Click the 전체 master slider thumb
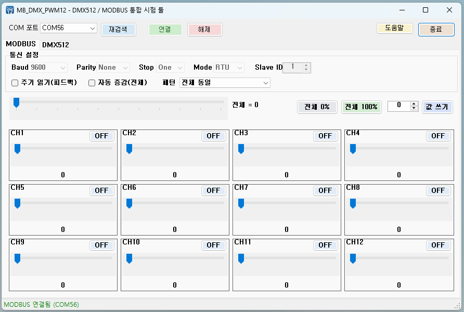 (16, 102)
